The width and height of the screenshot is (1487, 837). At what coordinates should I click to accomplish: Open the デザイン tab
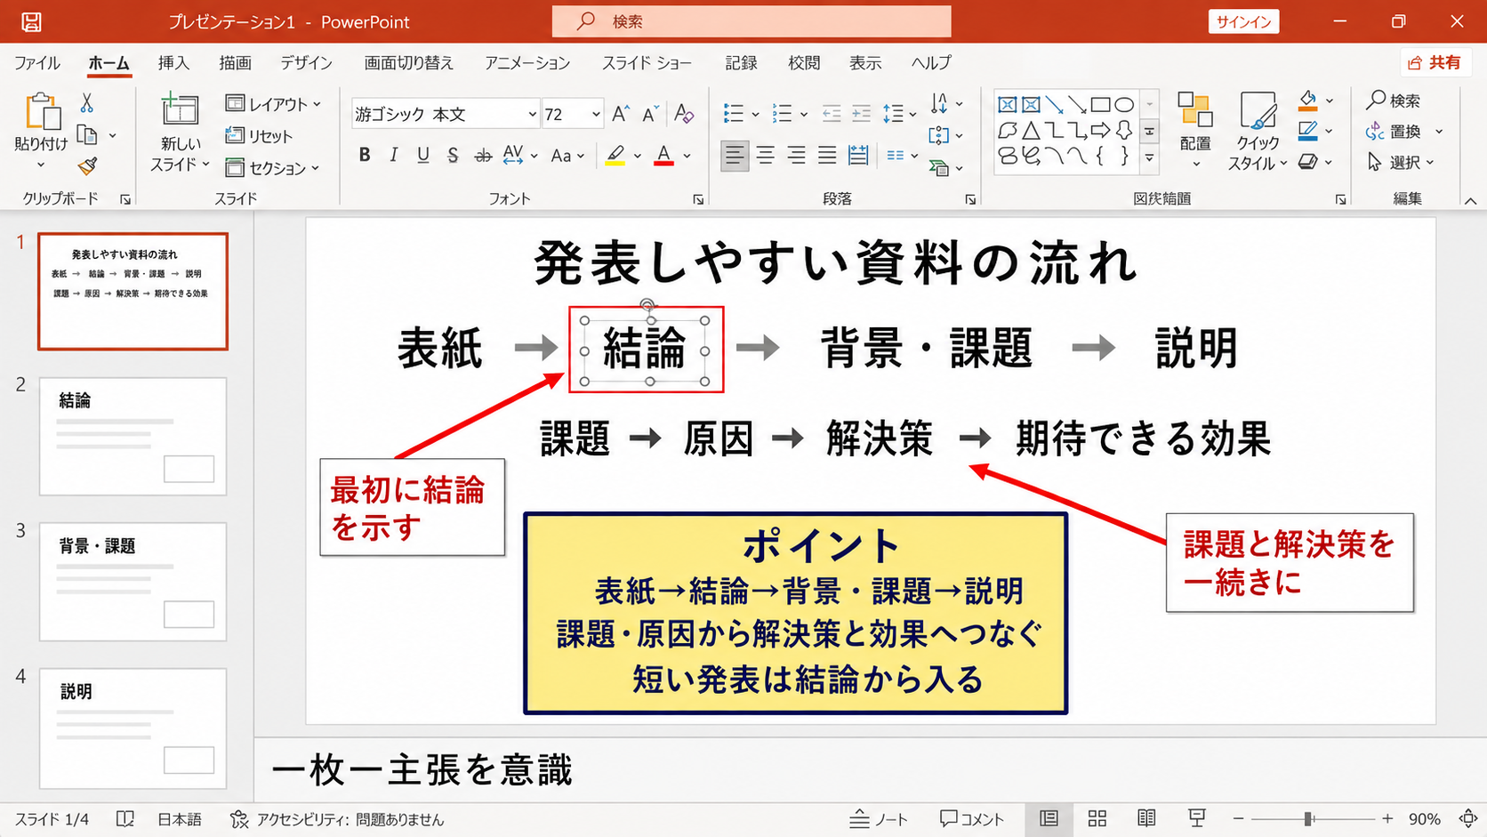pos(306,63)
